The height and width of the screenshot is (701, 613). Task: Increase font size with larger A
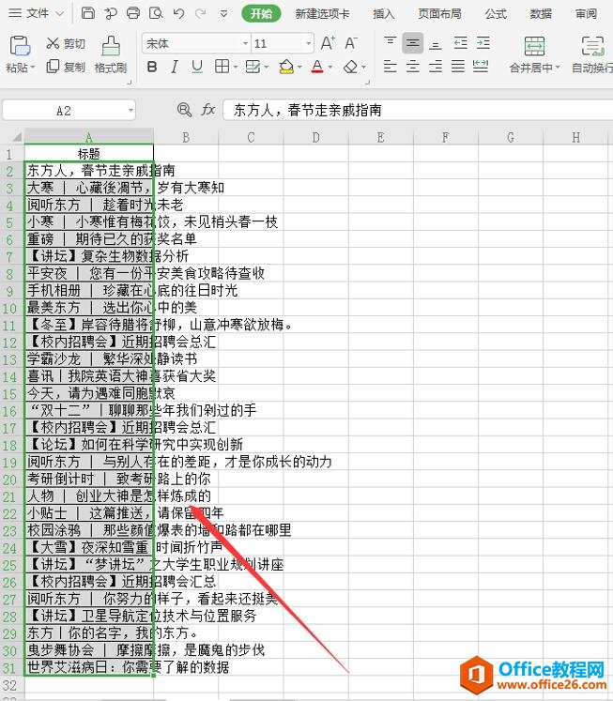point(328,43)
